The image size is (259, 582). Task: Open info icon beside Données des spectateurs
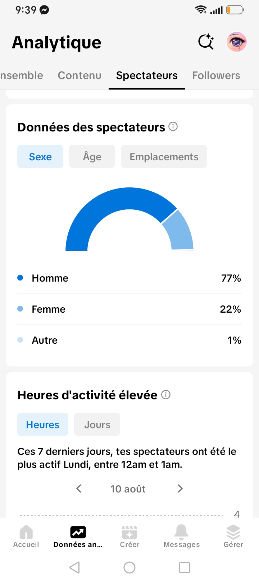tap(173, 127)
